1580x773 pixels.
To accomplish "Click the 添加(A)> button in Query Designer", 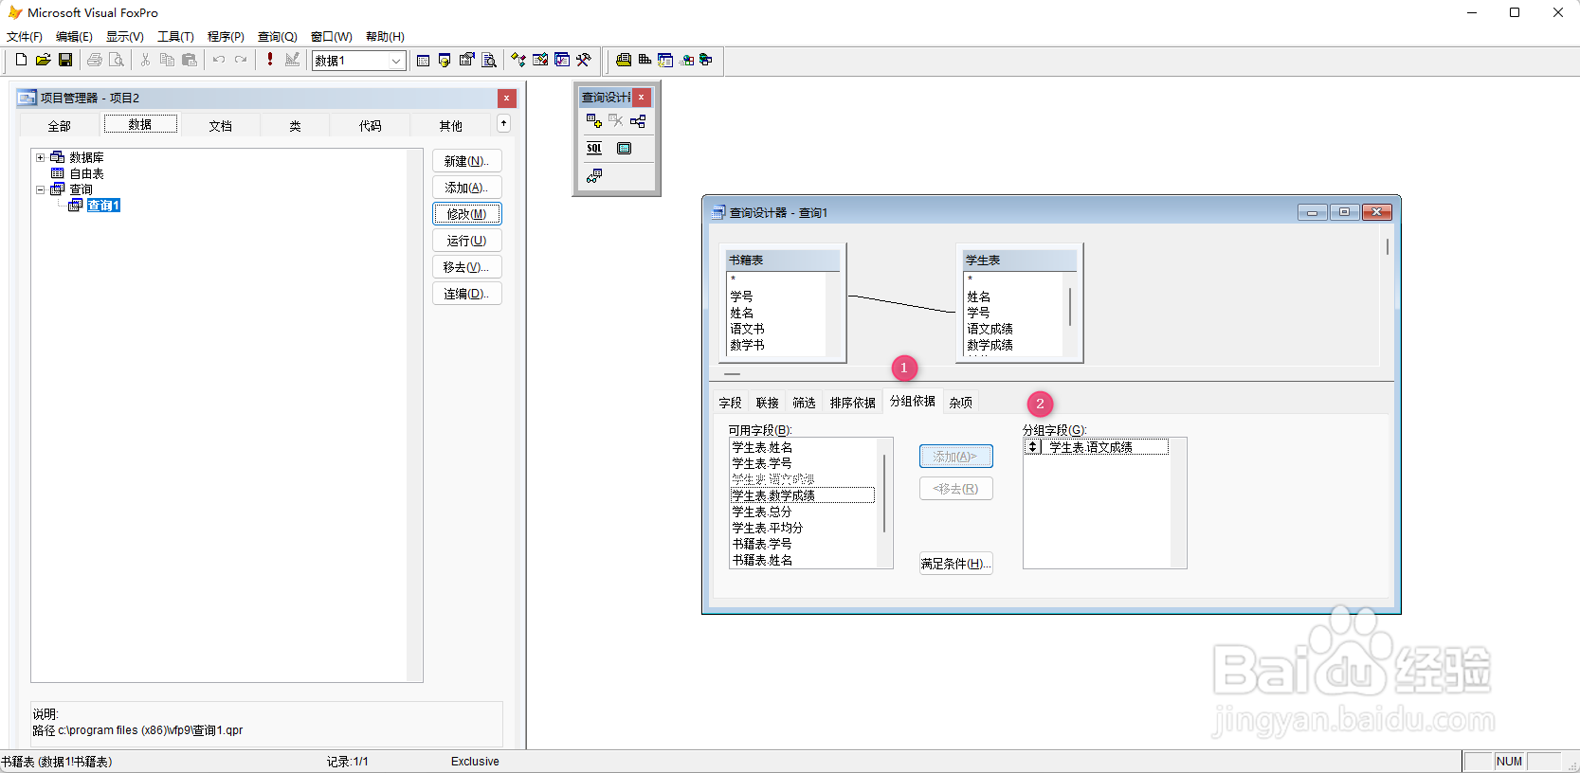I will 955,457.
